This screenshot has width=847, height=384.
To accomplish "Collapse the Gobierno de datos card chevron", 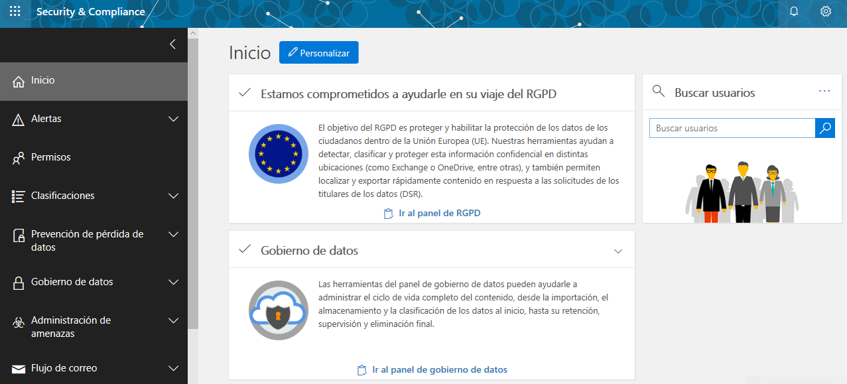I will click(618, 251).
